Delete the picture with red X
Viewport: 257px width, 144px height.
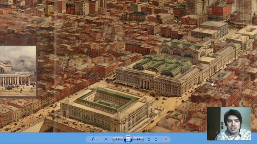(x=165, y=139)
